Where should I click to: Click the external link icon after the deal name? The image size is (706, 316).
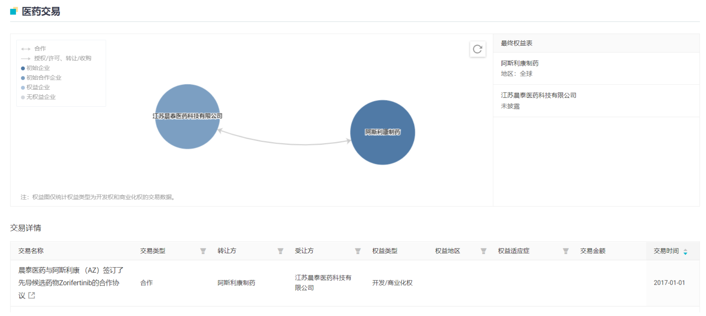click(32, 296)
